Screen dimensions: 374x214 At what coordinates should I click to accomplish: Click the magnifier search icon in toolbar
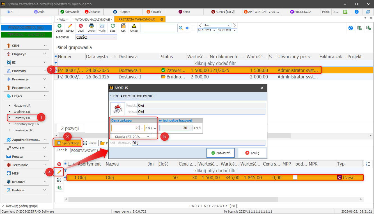point(181,28)
